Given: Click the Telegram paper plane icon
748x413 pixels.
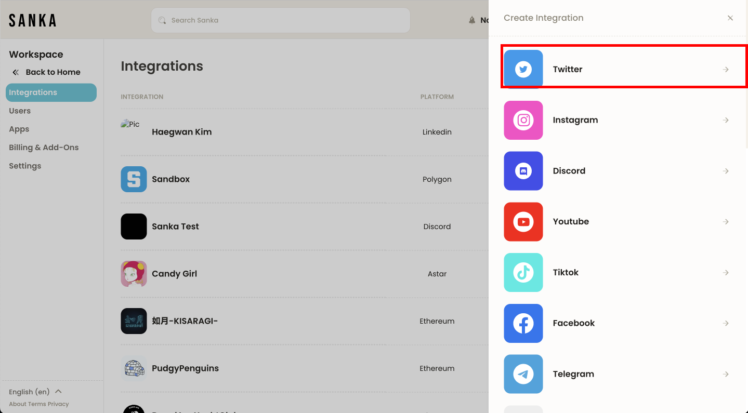Looking at the screenshot, I should pyautogui.click(x=523, y=374).
